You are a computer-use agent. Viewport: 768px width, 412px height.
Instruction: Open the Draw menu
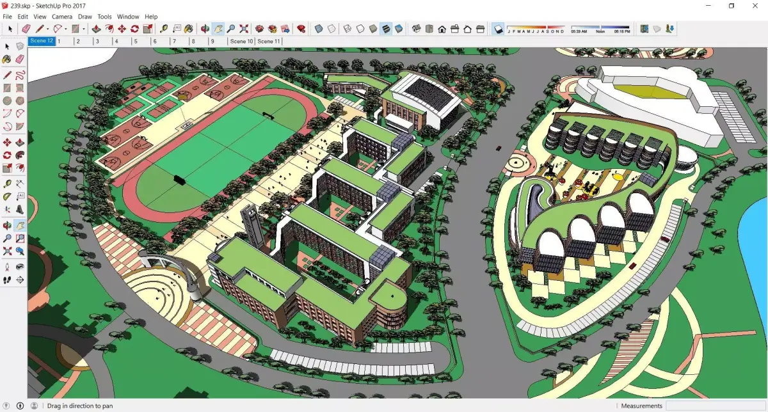pyautogui.click(x=85, y=16)
